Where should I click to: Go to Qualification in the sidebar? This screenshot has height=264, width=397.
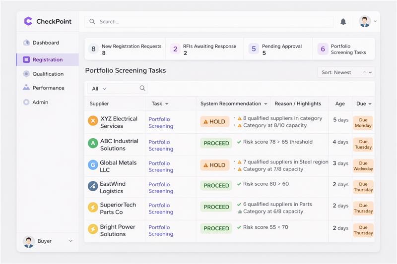[x=48, y=74]
